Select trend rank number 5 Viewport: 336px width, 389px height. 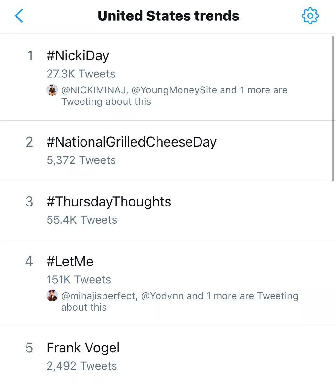(29, 348)
